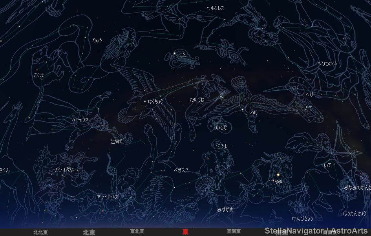Select the カシオペヤ constellation label

coord(64,170)
